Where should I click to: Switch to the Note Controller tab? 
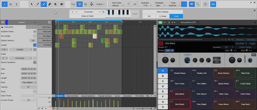(x=72, y=96)
